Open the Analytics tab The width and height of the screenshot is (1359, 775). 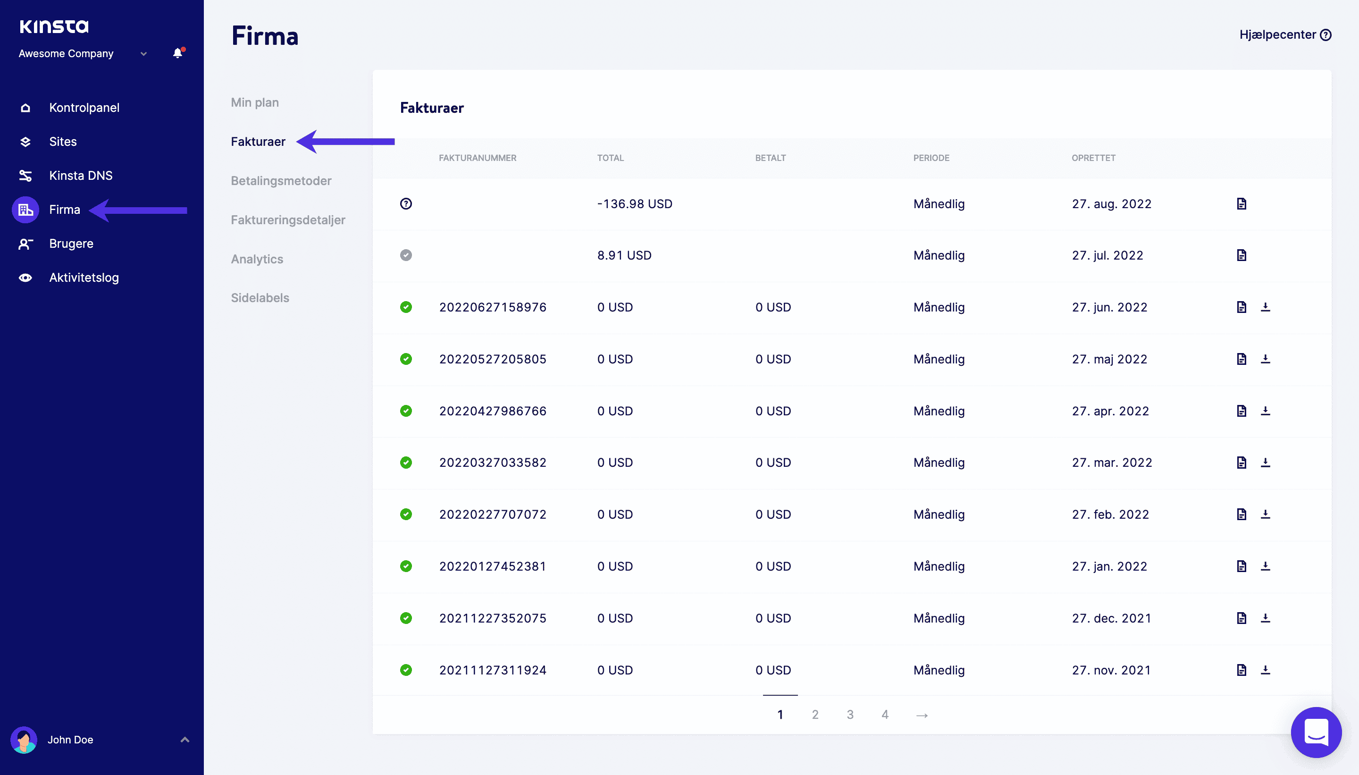pos(257,259)
